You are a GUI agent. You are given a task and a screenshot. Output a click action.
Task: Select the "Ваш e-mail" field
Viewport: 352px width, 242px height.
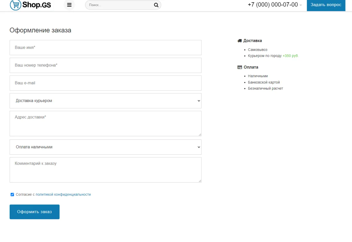pyautogui.click(x=106, y=83)
